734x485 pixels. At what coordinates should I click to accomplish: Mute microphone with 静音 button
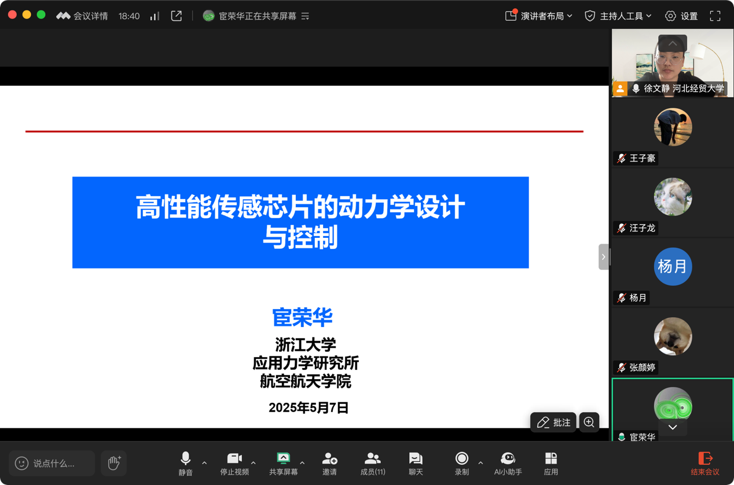(x=185, y=463)
